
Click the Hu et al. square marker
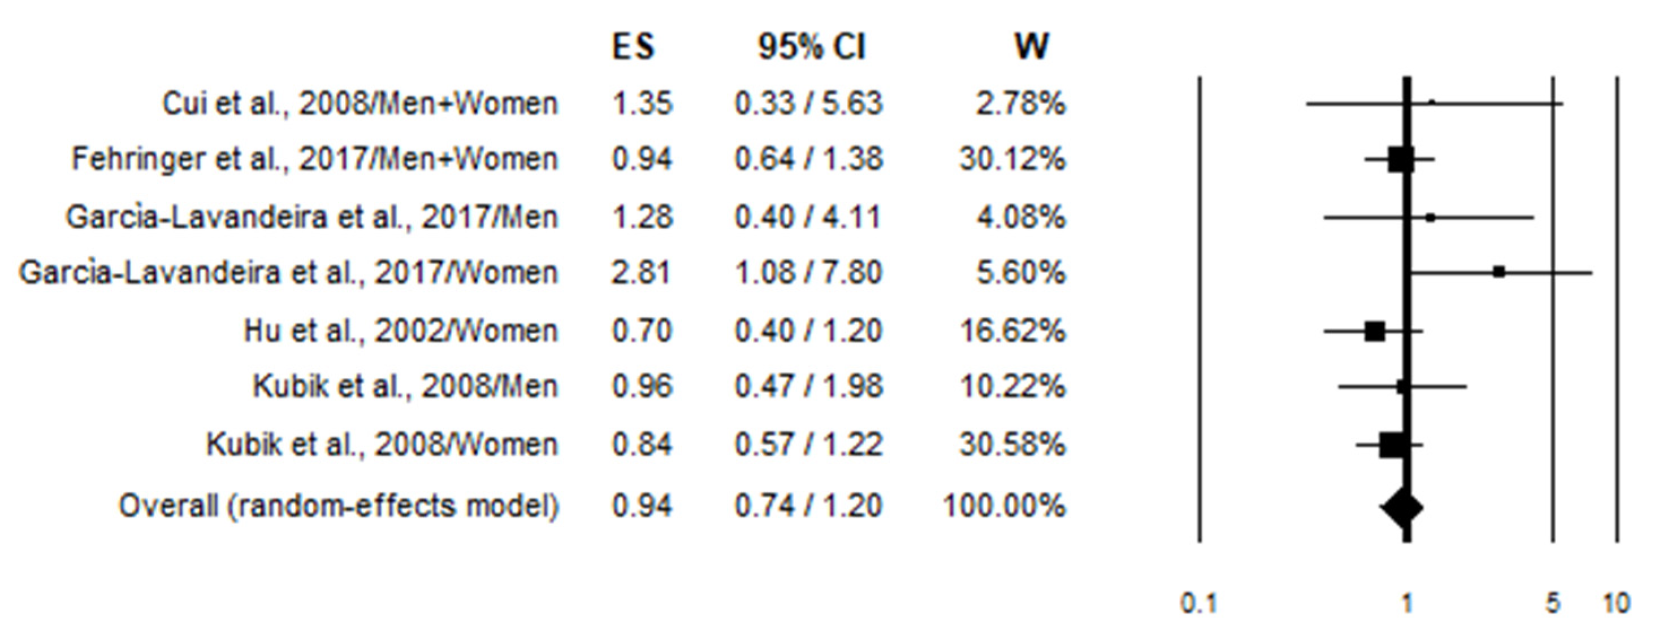[1375, 331]
